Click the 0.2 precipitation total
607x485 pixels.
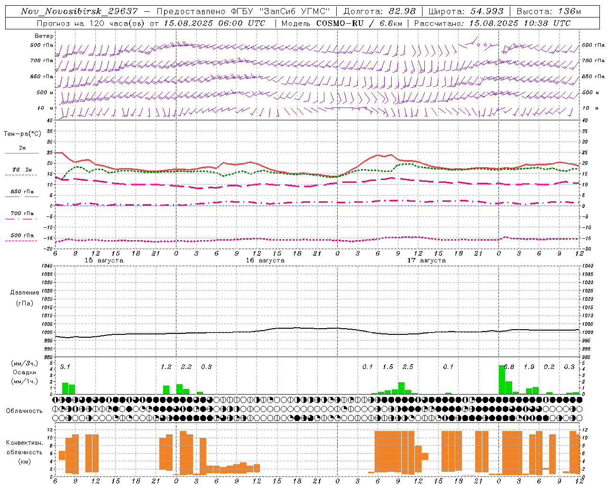pyautogui.click(x=549, y=367)
